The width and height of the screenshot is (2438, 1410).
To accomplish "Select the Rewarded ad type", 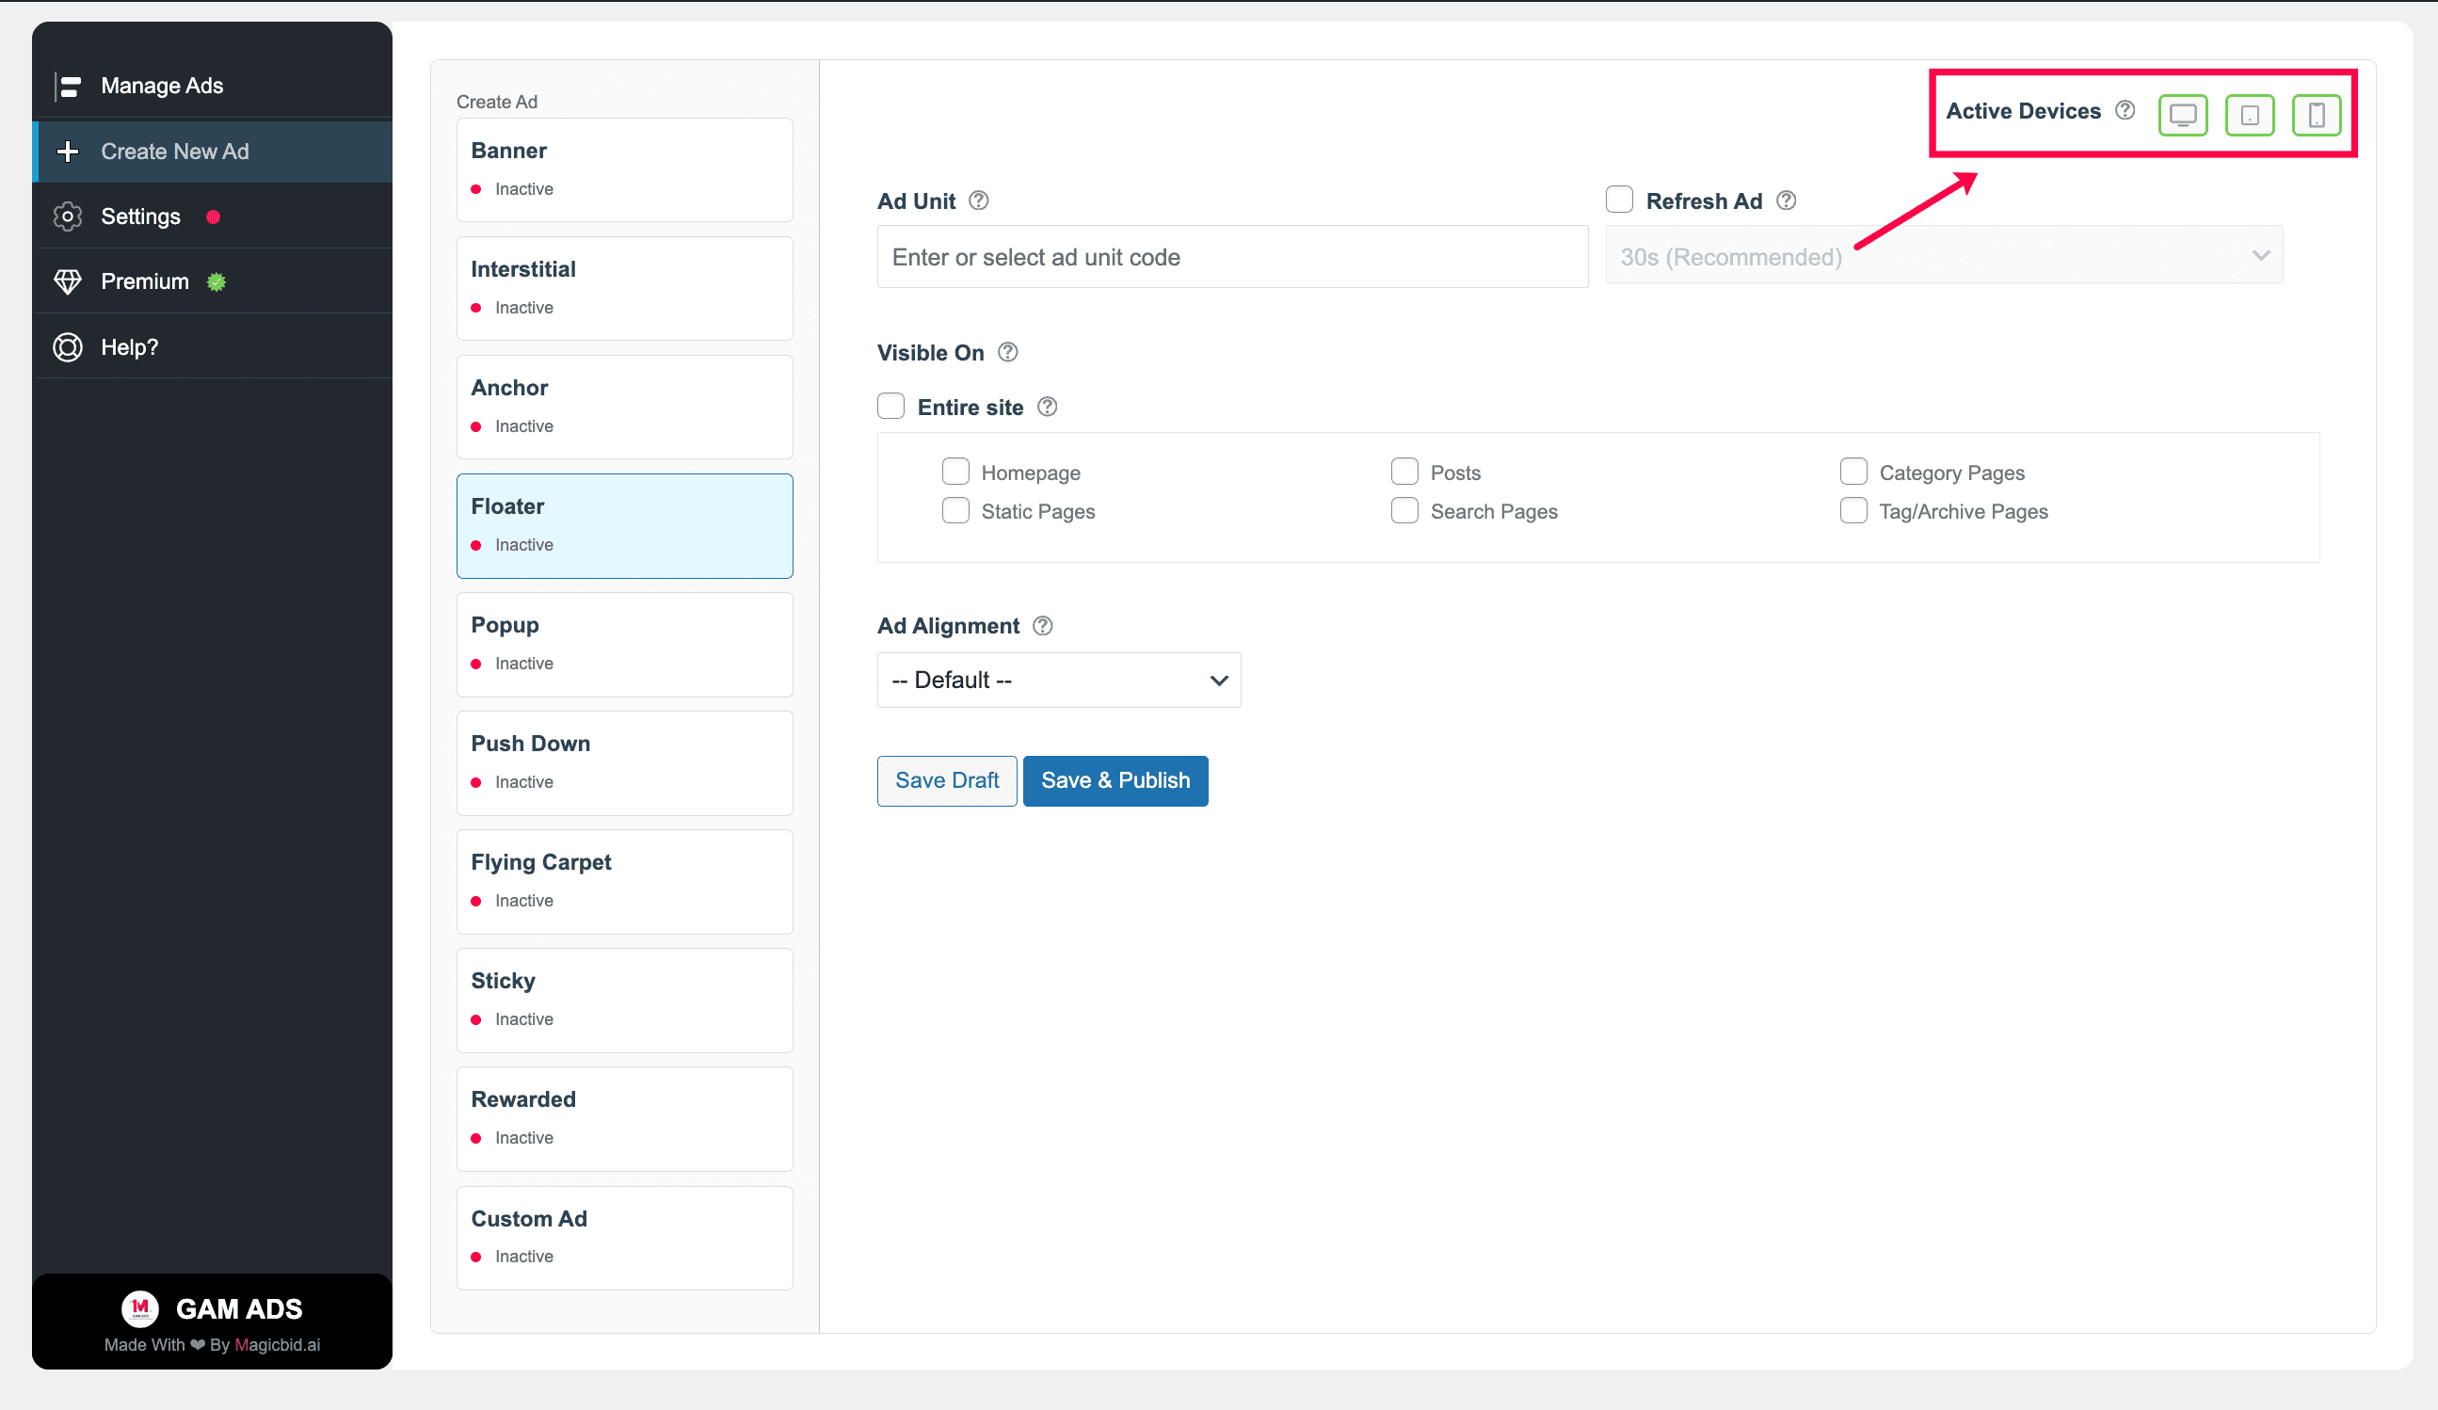I will click(x=624, y=1119).
